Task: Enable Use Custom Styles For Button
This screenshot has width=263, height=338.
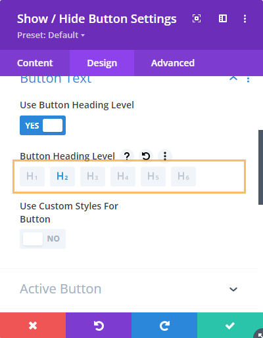Action: pyautogui.click(x=43, y=239)
